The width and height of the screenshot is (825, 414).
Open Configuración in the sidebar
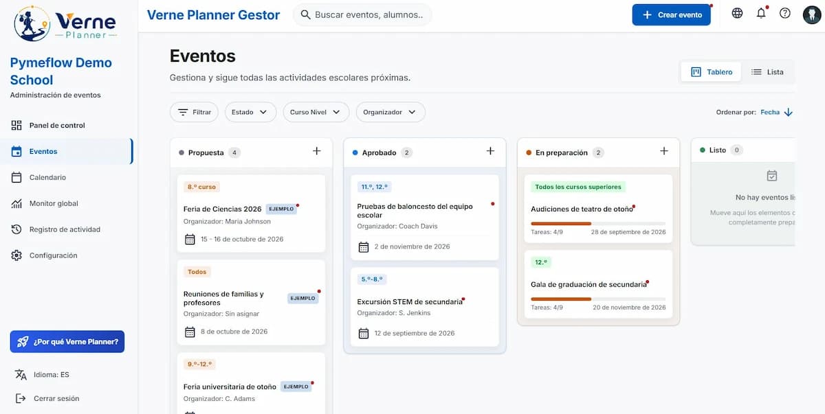(x=67, y=255)
